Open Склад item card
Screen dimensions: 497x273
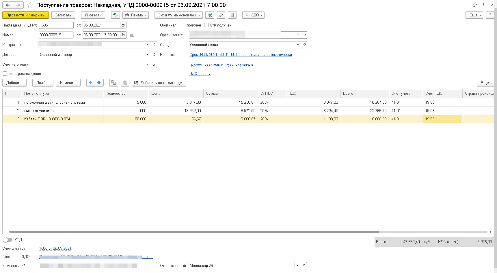pos(304,45)
